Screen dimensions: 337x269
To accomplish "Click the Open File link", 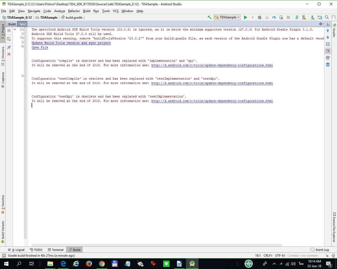I will 40,48.
